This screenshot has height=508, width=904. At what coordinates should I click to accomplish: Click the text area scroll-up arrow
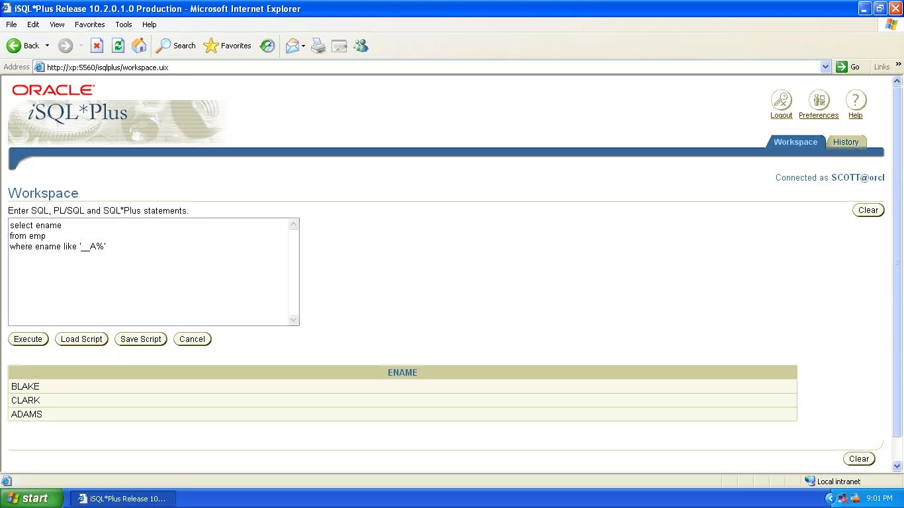pyautogui.click(x=294, y=224)
